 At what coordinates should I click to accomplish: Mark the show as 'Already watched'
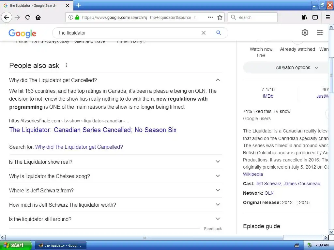[x=297, y=49]
